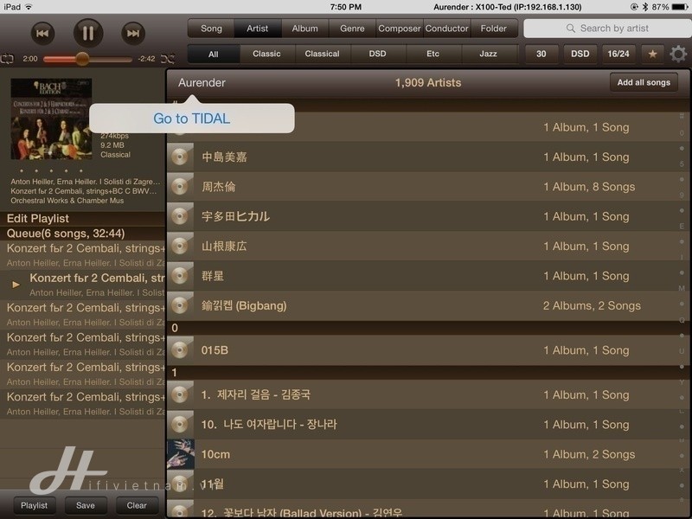Screen dimensions: 692x519
Task: Toggle the DSD quality filter button
Action: pyautogui.click(x=580, y=54)
